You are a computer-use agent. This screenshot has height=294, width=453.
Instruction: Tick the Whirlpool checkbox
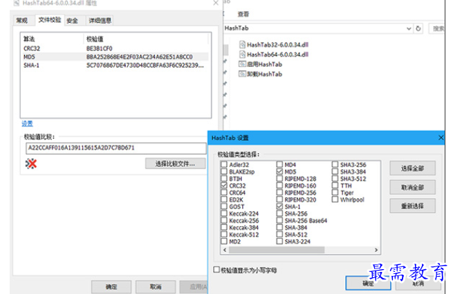pos(335,199)
